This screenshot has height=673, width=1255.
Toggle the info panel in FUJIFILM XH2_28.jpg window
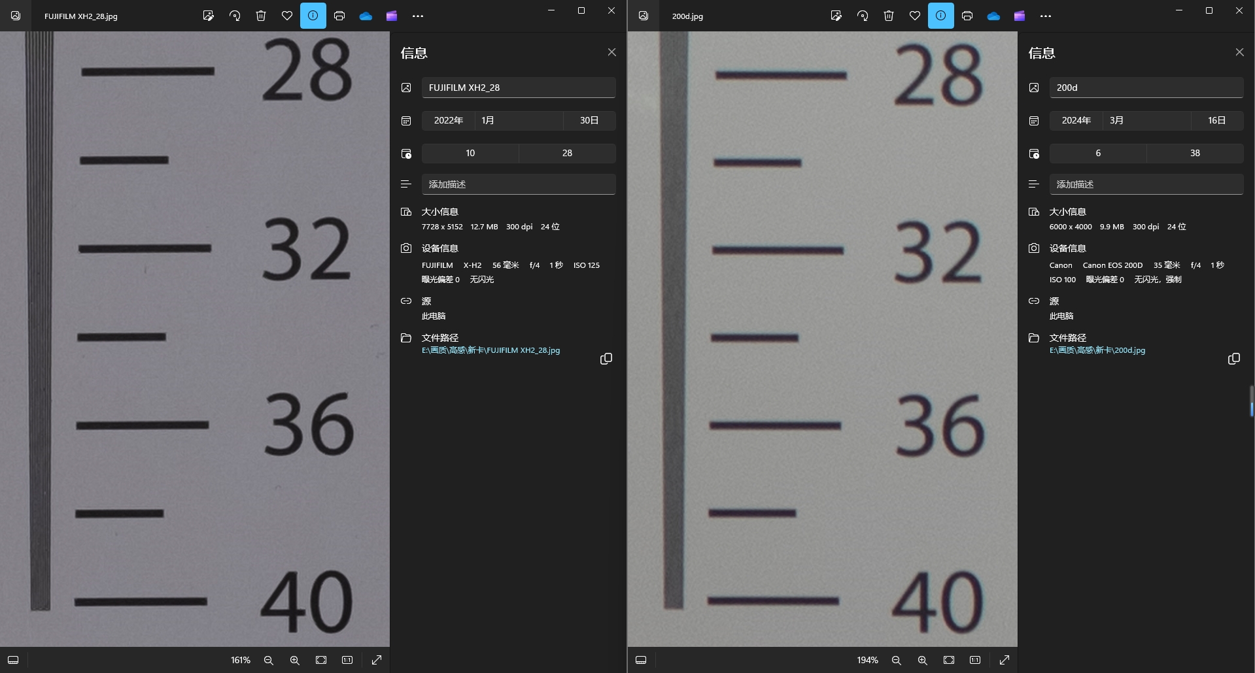(x=313, y=16)
